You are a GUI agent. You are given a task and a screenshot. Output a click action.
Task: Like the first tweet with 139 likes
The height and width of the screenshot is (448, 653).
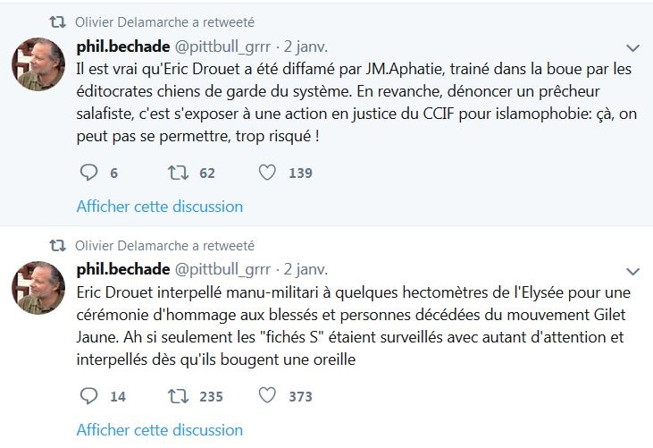[x=267, y=173]
